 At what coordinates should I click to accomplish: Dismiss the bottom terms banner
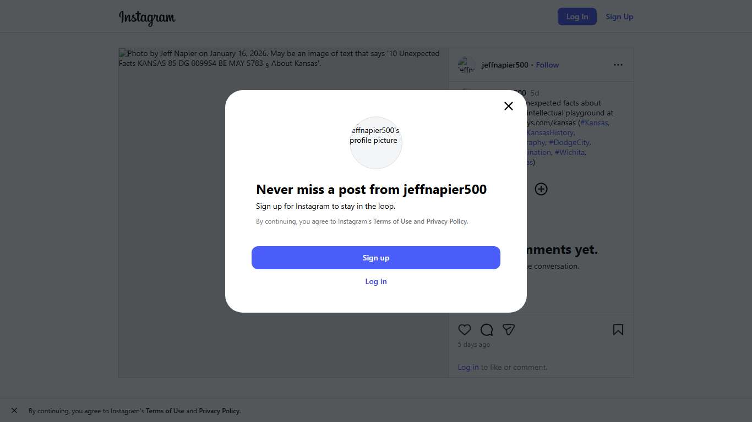14,410
